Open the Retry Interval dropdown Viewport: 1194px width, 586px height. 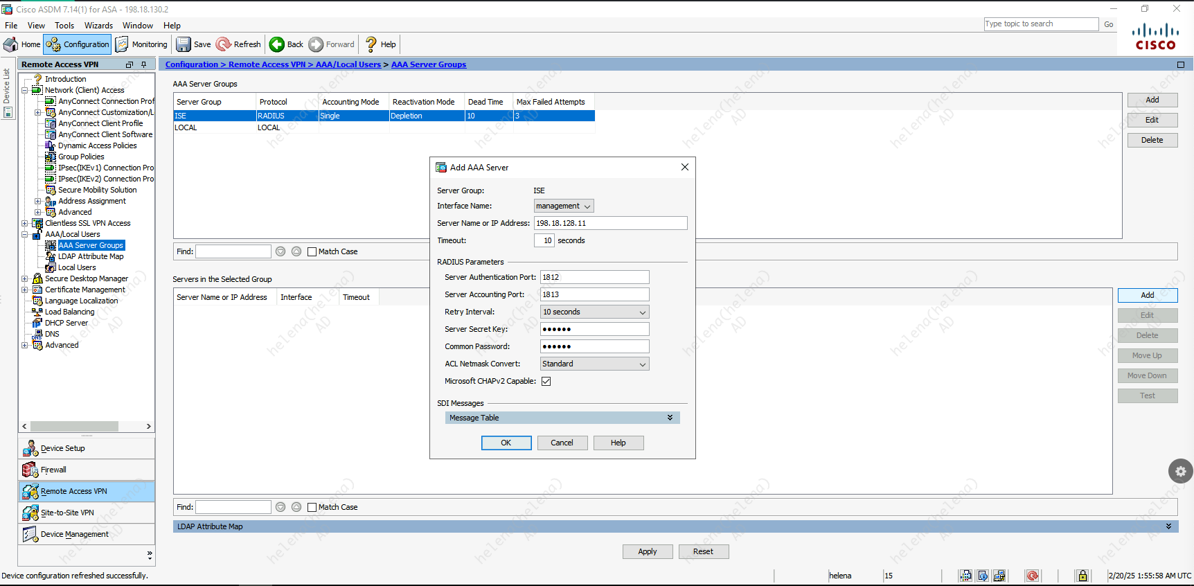coord(594,312)
